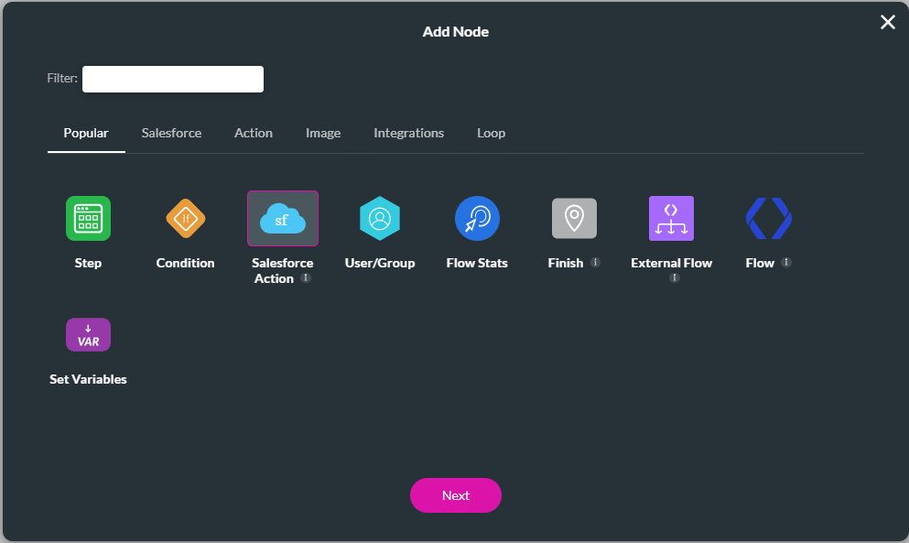
Task: Select the Condition node icon
Action: pos(185,218)
